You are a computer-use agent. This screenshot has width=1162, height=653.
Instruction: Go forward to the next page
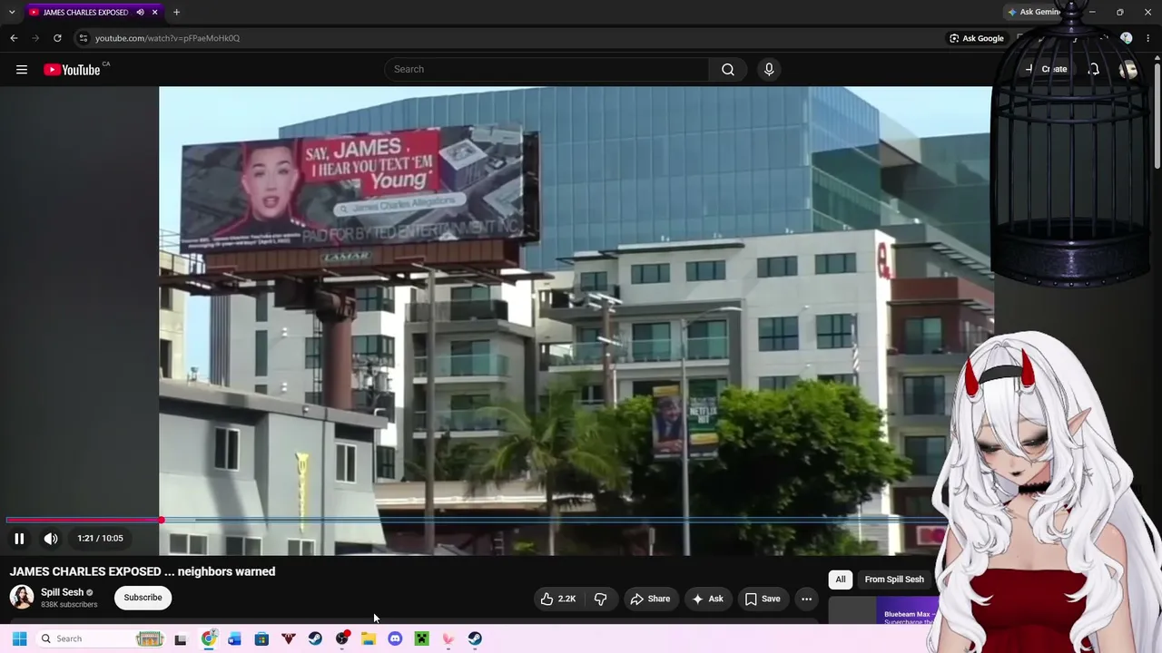tap(35, 38)
